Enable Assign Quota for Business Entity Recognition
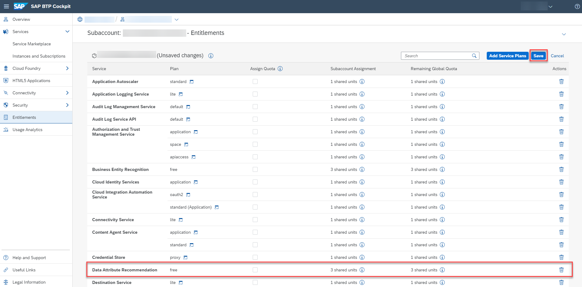This screenshot has width=582, height=287. coord(255,169)
